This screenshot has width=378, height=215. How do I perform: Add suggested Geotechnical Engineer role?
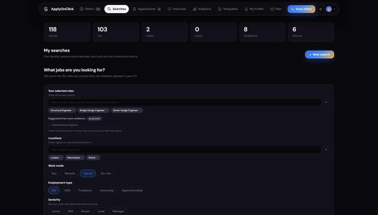point(65,125)
